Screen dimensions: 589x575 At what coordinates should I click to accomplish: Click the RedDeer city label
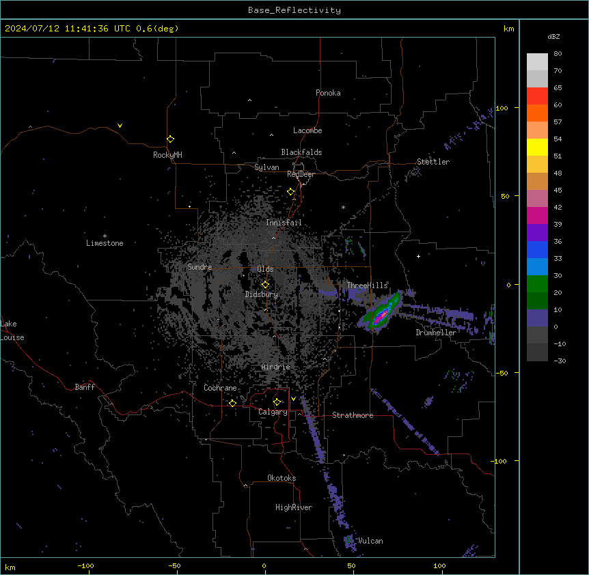(301, 174)
